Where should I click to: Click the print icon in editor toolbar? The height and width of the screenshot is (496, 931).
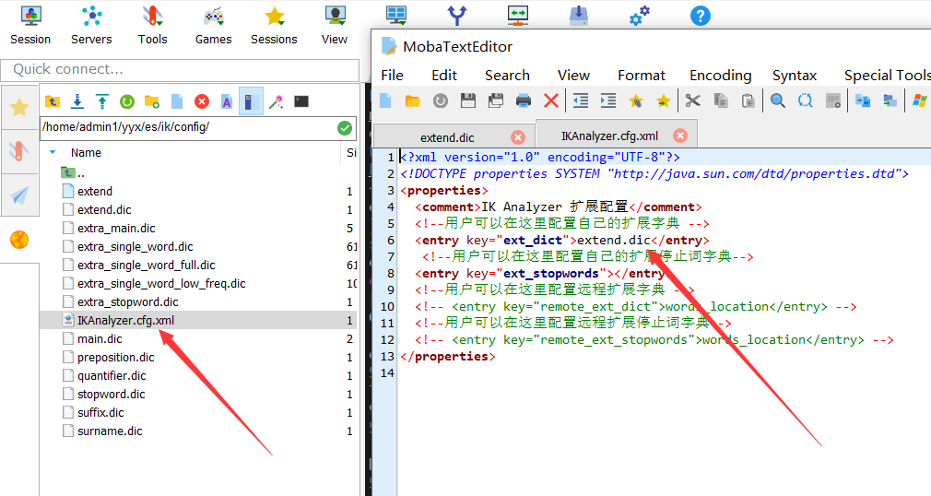pos(523,100)
